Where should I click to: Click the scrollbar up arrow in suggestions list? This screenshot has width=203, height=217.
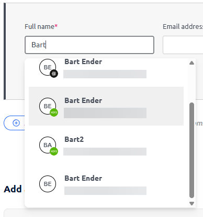(x=191, y=63)
